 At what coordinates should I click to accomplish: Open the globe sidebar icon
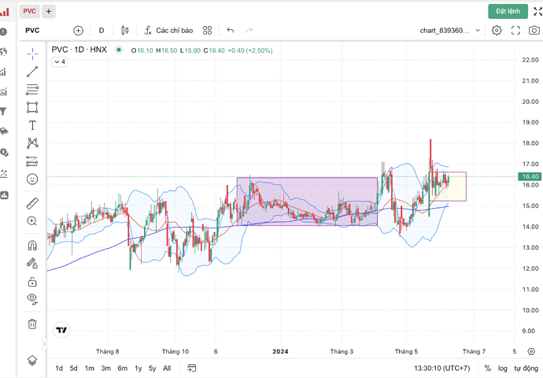tap(3, 52)
